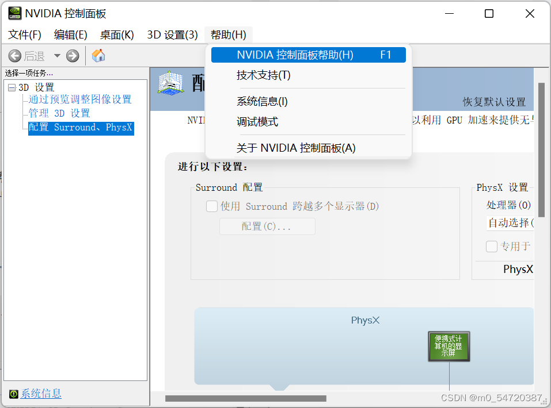Click the vertical scrollbar thumb
This screenshot has height=408, width=551.
pos(542,150)
